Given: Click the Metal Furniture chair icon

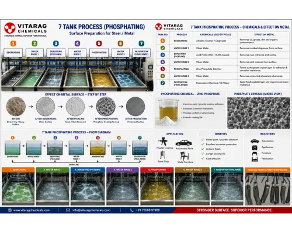Looking at the screenshot, I should tap(185, 156).
